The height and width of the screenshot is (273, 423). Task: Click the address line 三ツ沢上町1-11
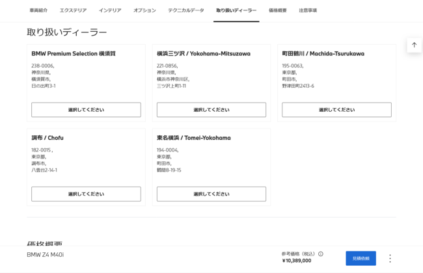pyautogui.click(x=171, y=86)
